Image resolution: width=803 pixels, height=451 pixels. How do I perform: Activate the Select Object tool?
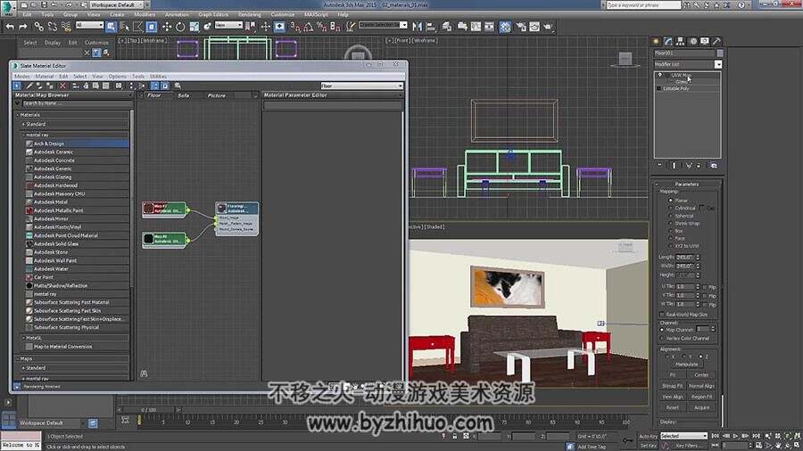pyautogui.click(x=112, y=27)
